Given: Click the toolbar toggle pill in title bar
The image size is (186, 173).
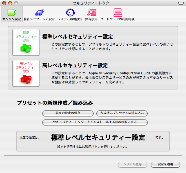Looking at the screenshot, I should click(x=181, y=3).
